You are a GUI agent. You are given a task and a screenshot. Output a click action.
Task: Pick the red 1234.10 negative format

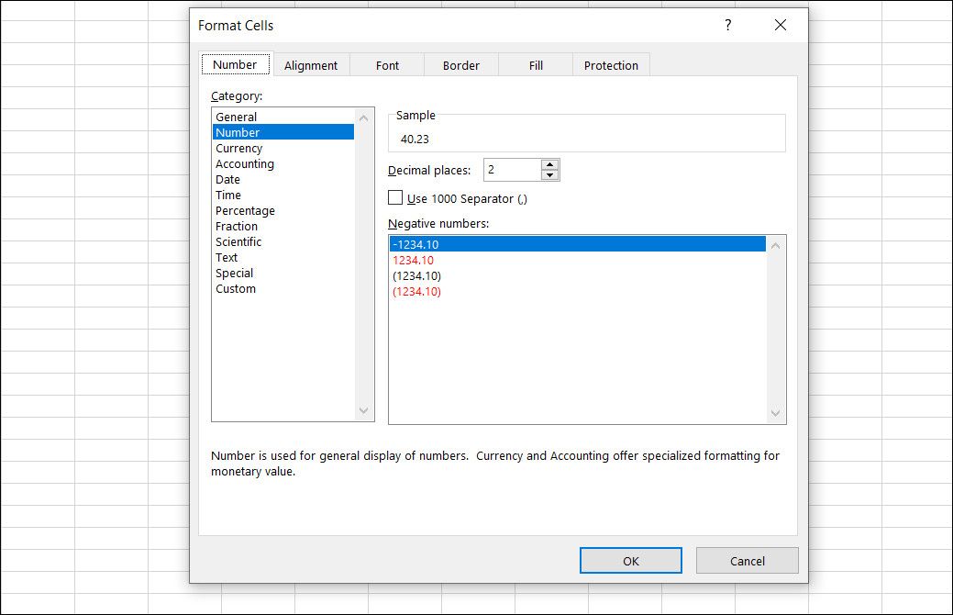(x=413, y=260)
